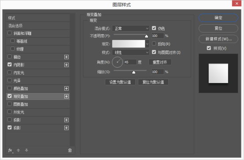Close the 图层样式 dialog with the red X
The height and width of the screenshot is (160, 244).
[x=237, y=4]
